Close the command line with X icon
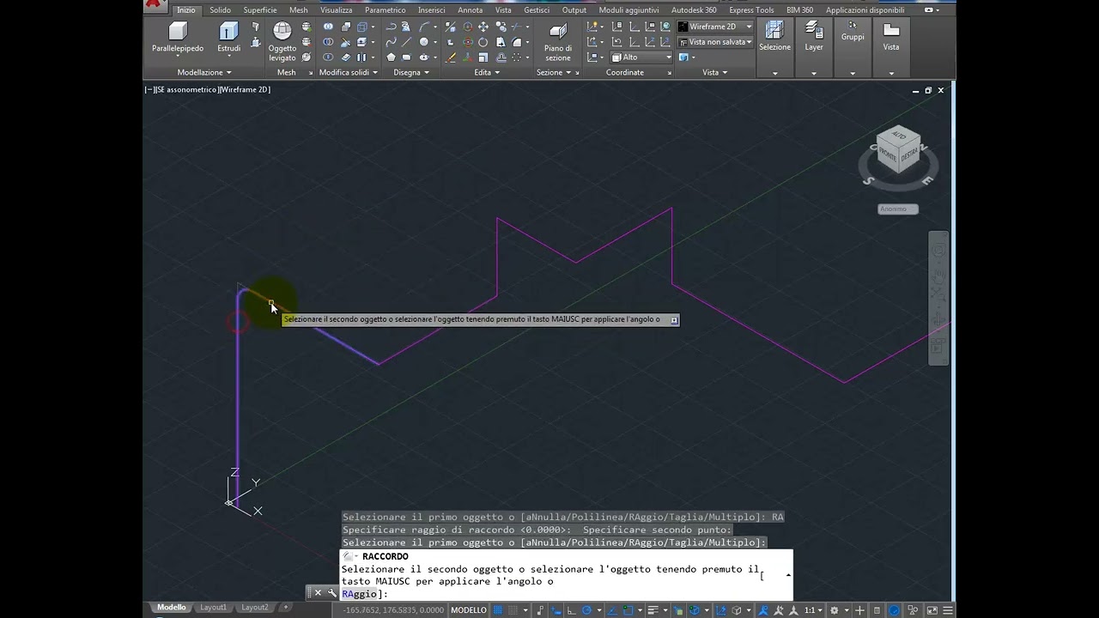Screen dimensions: 1099x618 [318, 592]
